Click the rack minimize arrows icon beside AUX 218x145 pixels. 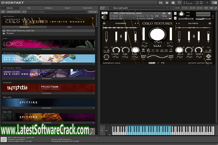[x=216, y=8]
